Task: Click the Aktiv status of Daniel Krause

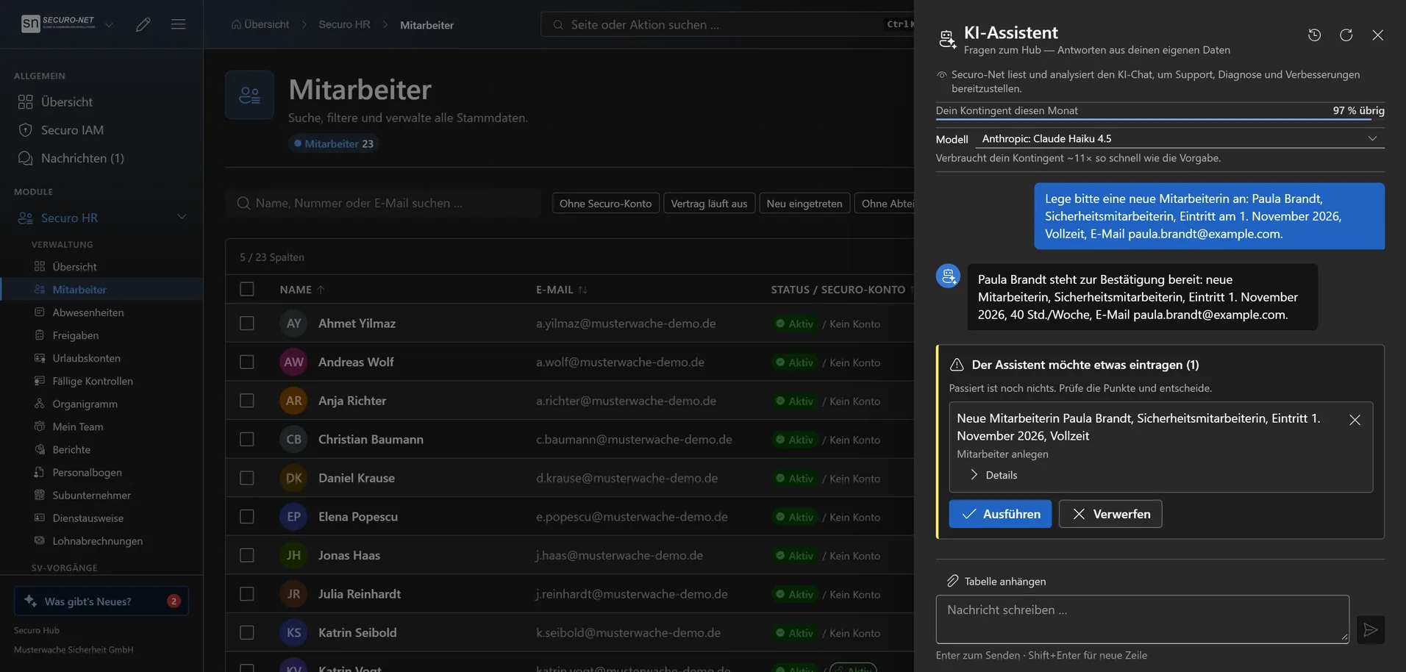Action: pyautogui.click(x=794, y=478)
